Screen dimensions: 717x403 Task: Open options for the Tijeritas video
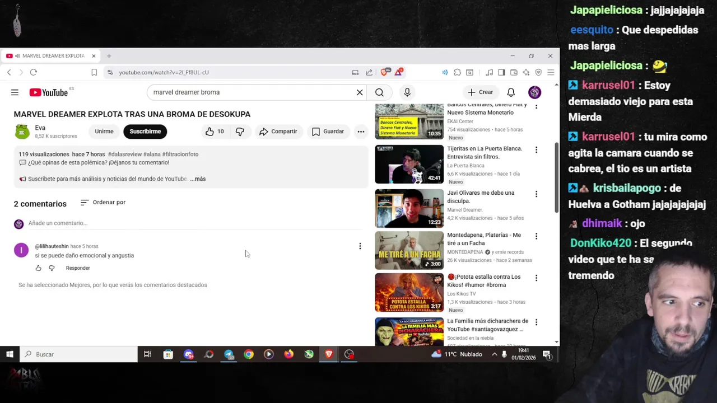point(536,150)
